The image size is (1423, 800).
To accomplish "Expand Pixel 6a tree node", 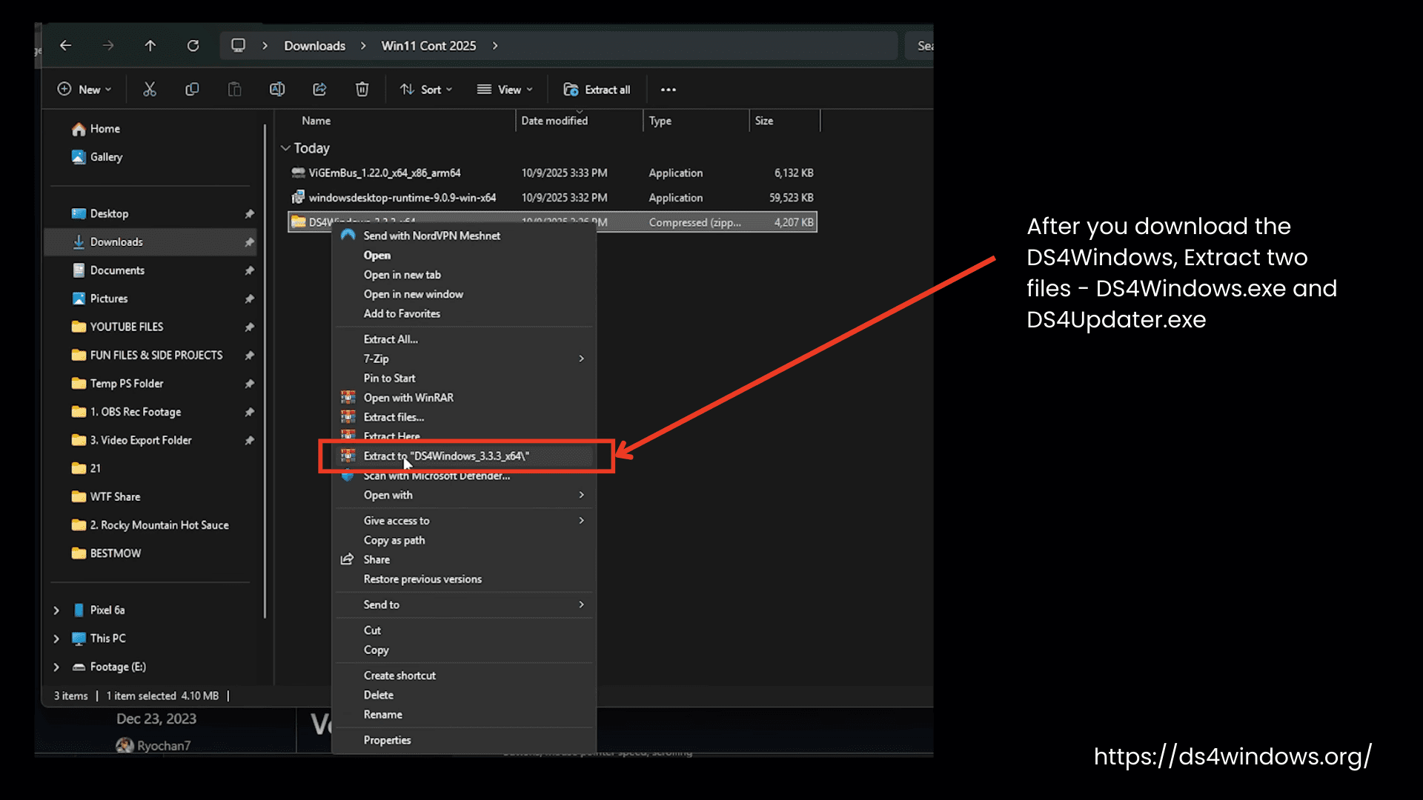I will pos(56,610).
